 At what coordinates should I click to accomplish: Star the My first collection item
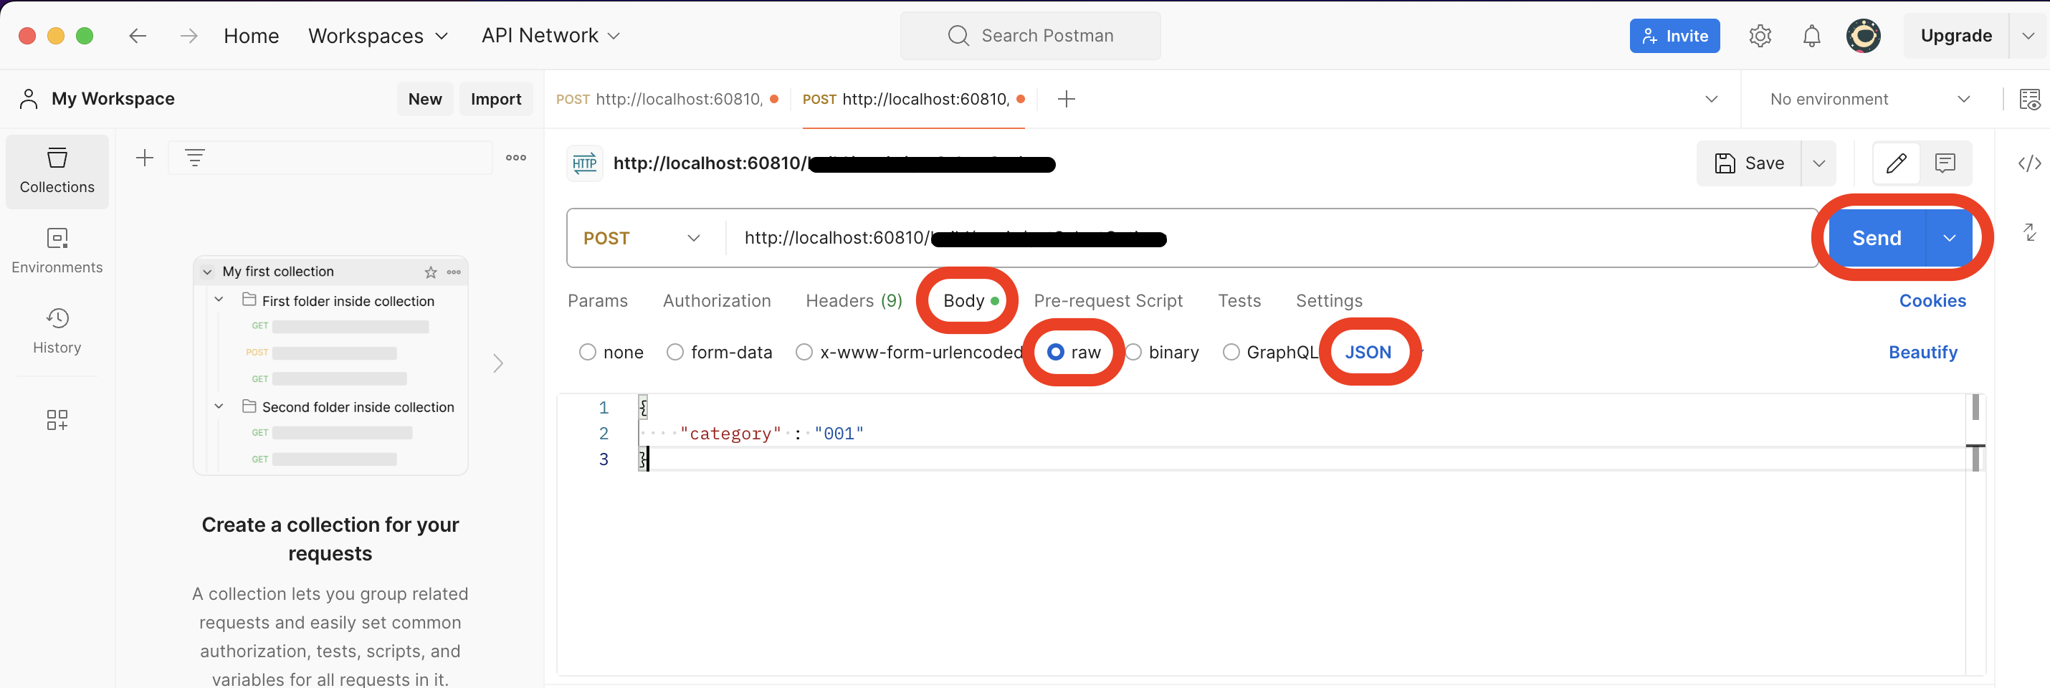point(431,272)
